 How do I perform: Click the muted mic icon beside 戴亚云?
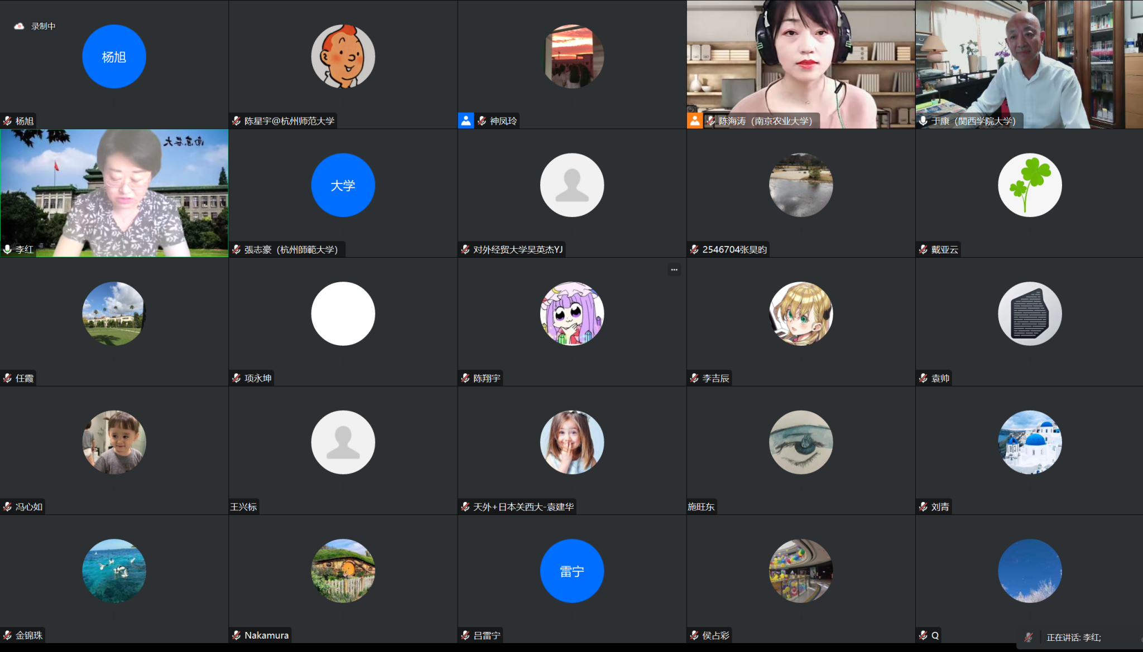(x=924, y=249)
